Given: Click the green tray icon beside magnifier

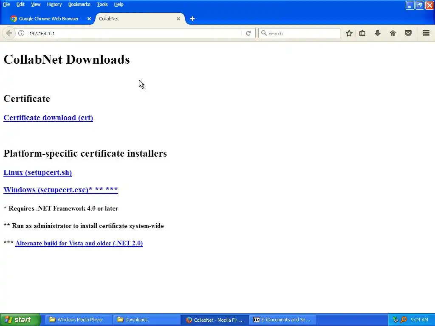Looking at the screenshot, I should click(x=395, y=320).
